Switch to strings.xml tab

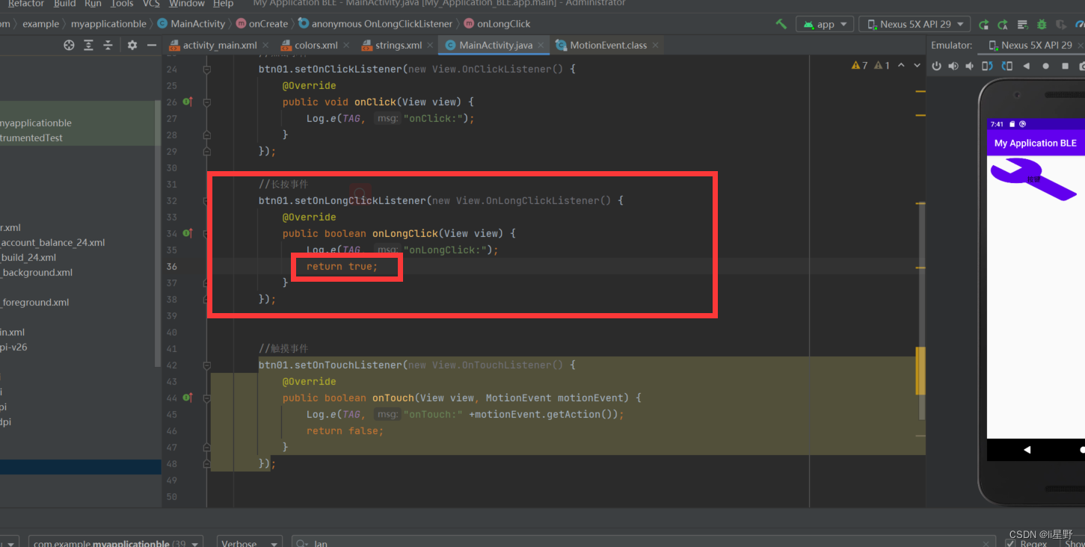(x=399, y=45)
